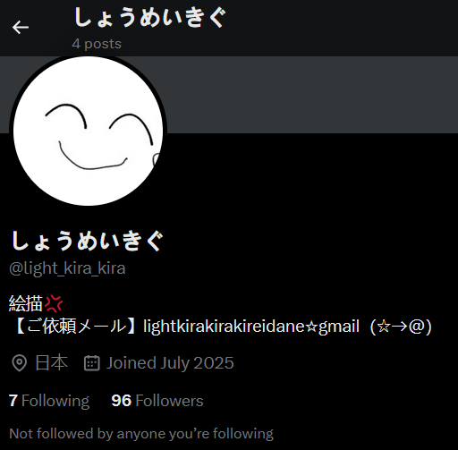Click the lightkirakirakireidane☆gmail address text
The height and width of the screenshot is (450, 458).
coord(251,326)
